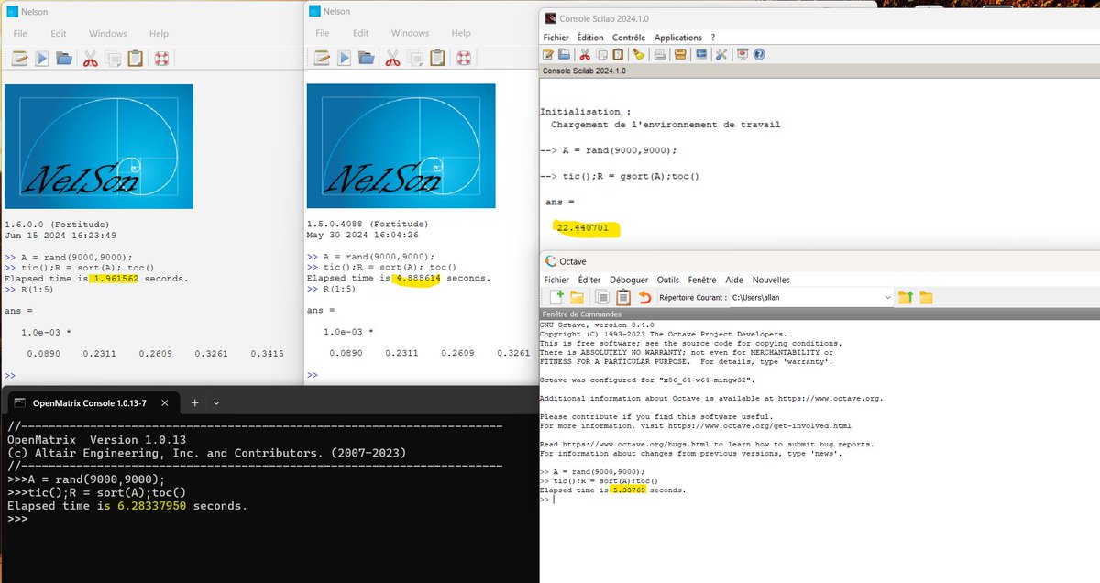
Task: Click lifebuoy help icon in Nelson 1.5.0 window
Action: point(465,59)
